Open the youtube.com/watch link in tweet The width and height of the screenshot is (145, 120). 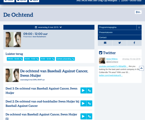(113, 66)
